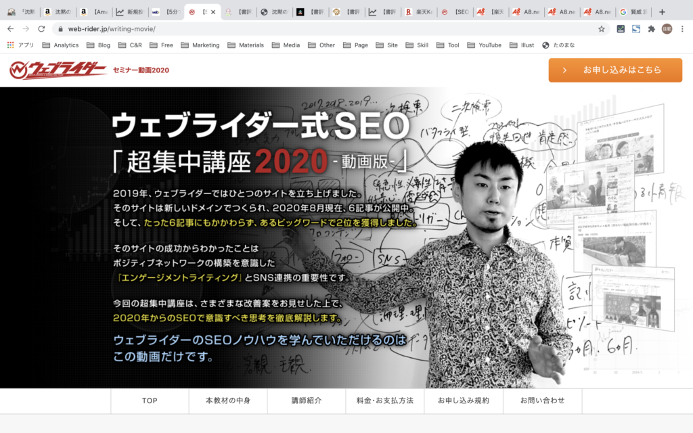693x433 pixels.
Task: Open the Other bookmark folder
Action: 321,45
